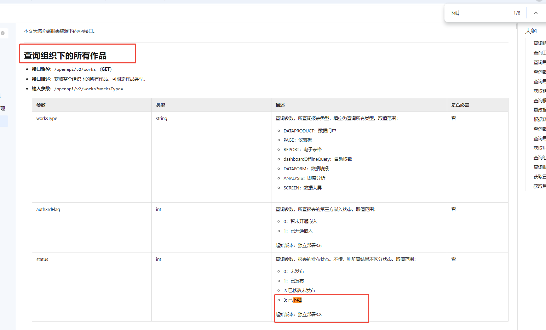This screenshot has width=546, height=330.
Task: Click the 1/8 match counter in find bar
Action: pos(517,13)
